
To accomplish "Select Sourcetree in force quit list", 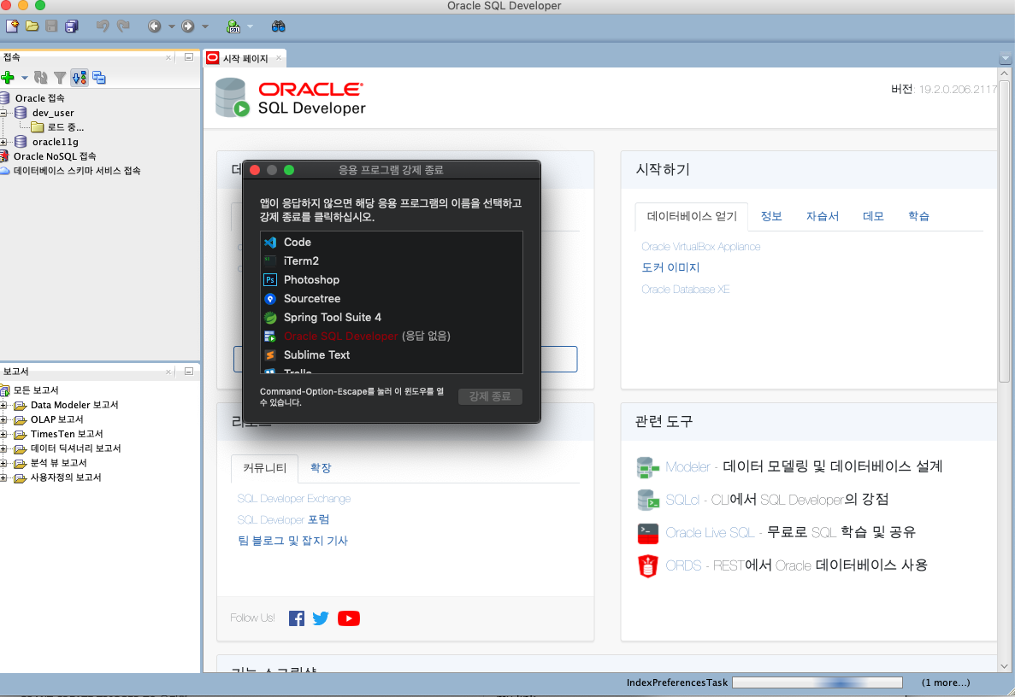I will [x=392, y=298].
